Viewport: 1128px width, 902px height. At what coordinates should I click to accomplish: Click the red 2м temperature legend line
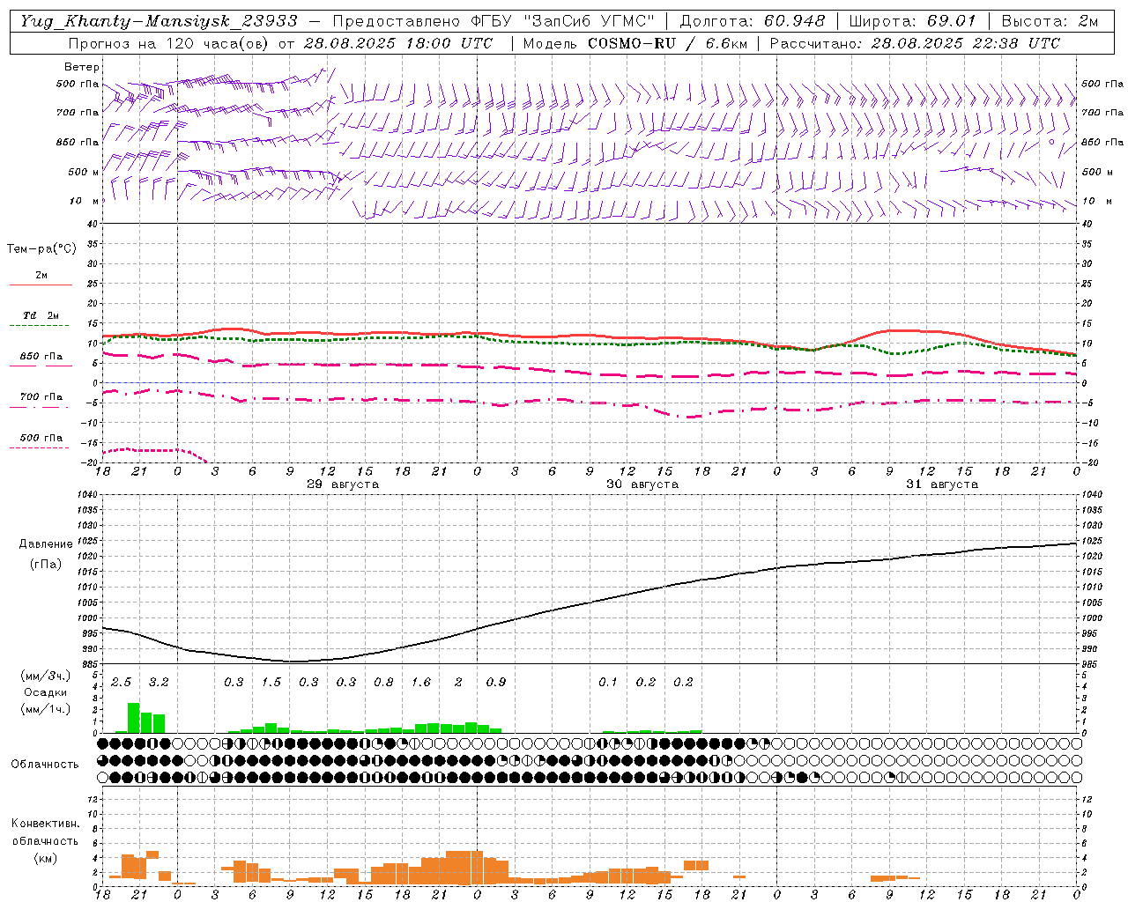[41, 285]
